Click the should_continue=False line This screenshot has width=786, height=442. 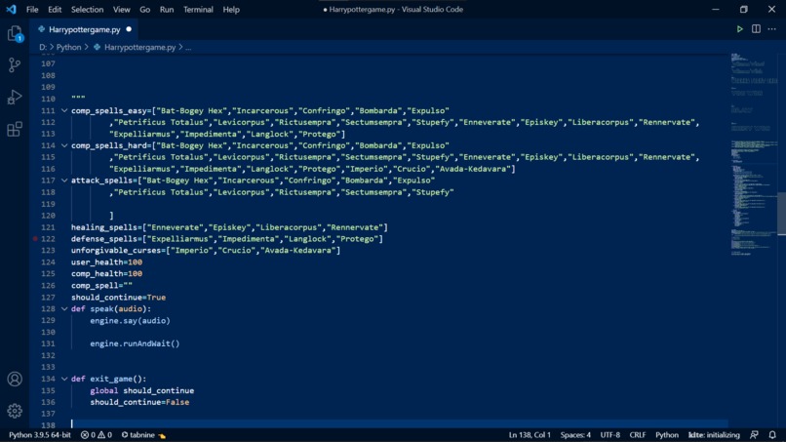click(139, 402)
